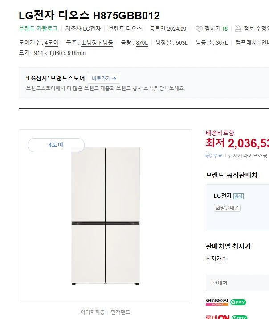Click the 판매처 column header
Image resolution: width=269 pixels, height=319 pixels.
coord(220,283)
